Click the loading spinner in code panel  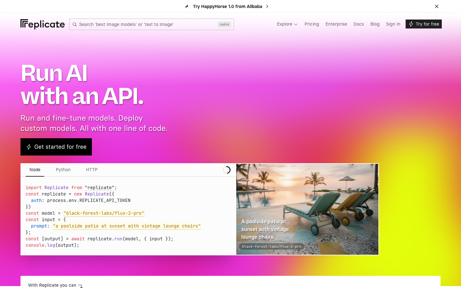pyautogui.click(x=227, y=170)
